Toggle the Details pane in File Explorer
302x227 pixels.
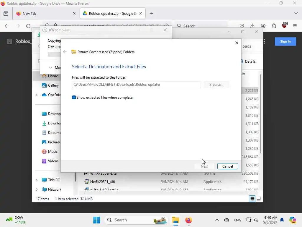click(248, 61)
